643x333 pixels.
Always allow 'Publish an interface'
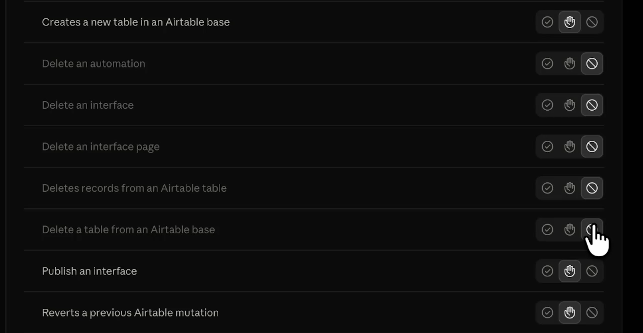point(547,271)
